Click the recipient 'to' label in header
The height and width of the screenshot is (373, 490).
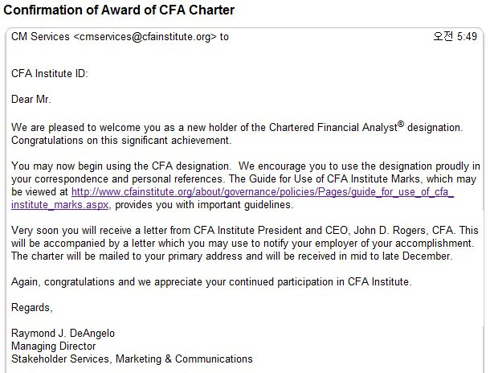[224, 37]
